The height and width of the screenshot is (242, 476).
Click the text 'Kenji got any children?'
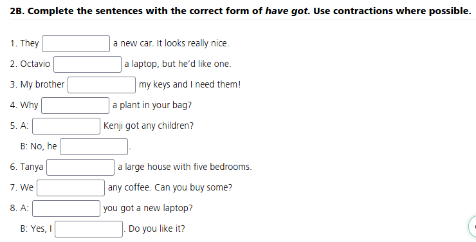click(149, 126)
